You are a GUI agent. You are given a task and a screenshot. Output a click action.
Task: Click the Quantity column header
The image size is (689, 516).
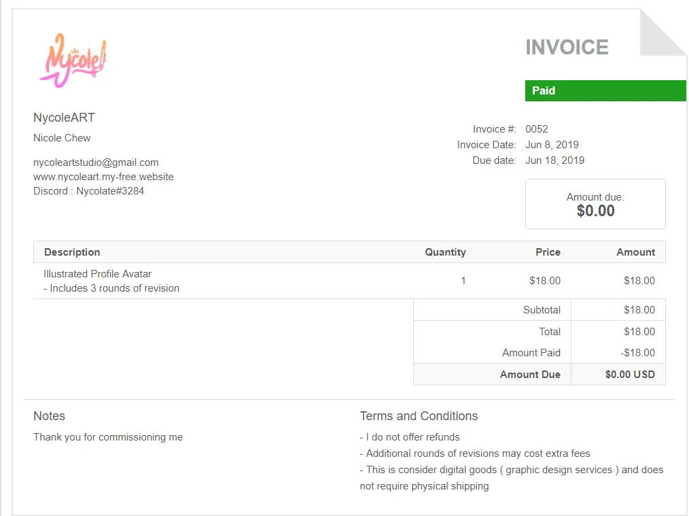tap(445, 252)
